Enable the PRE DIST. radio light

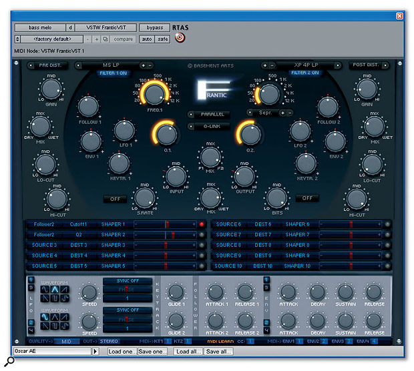[x=31, y=65]
